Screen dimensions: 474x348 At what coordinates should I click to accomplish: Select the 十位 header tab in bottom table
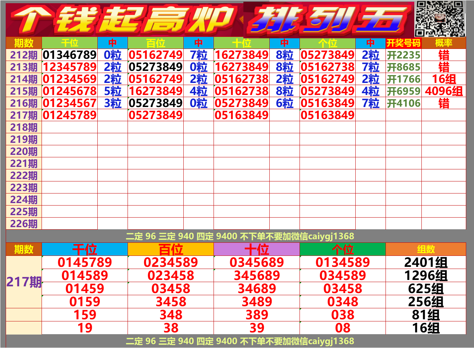(x=256, y=249)
